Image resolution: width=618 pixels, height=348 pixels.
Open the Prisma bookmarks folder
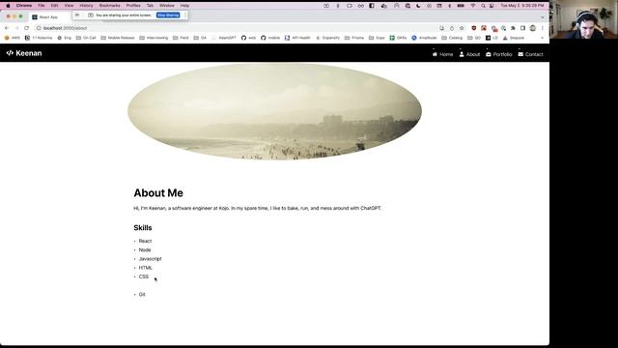tap(354, 38)
